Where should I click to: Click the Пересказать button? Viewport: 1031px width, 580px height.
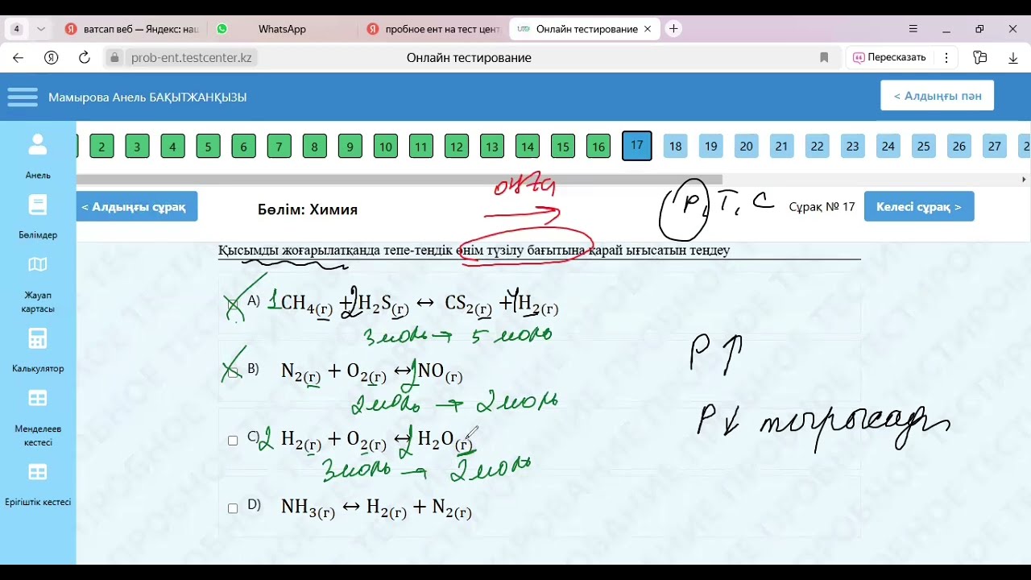click(890, 57)
